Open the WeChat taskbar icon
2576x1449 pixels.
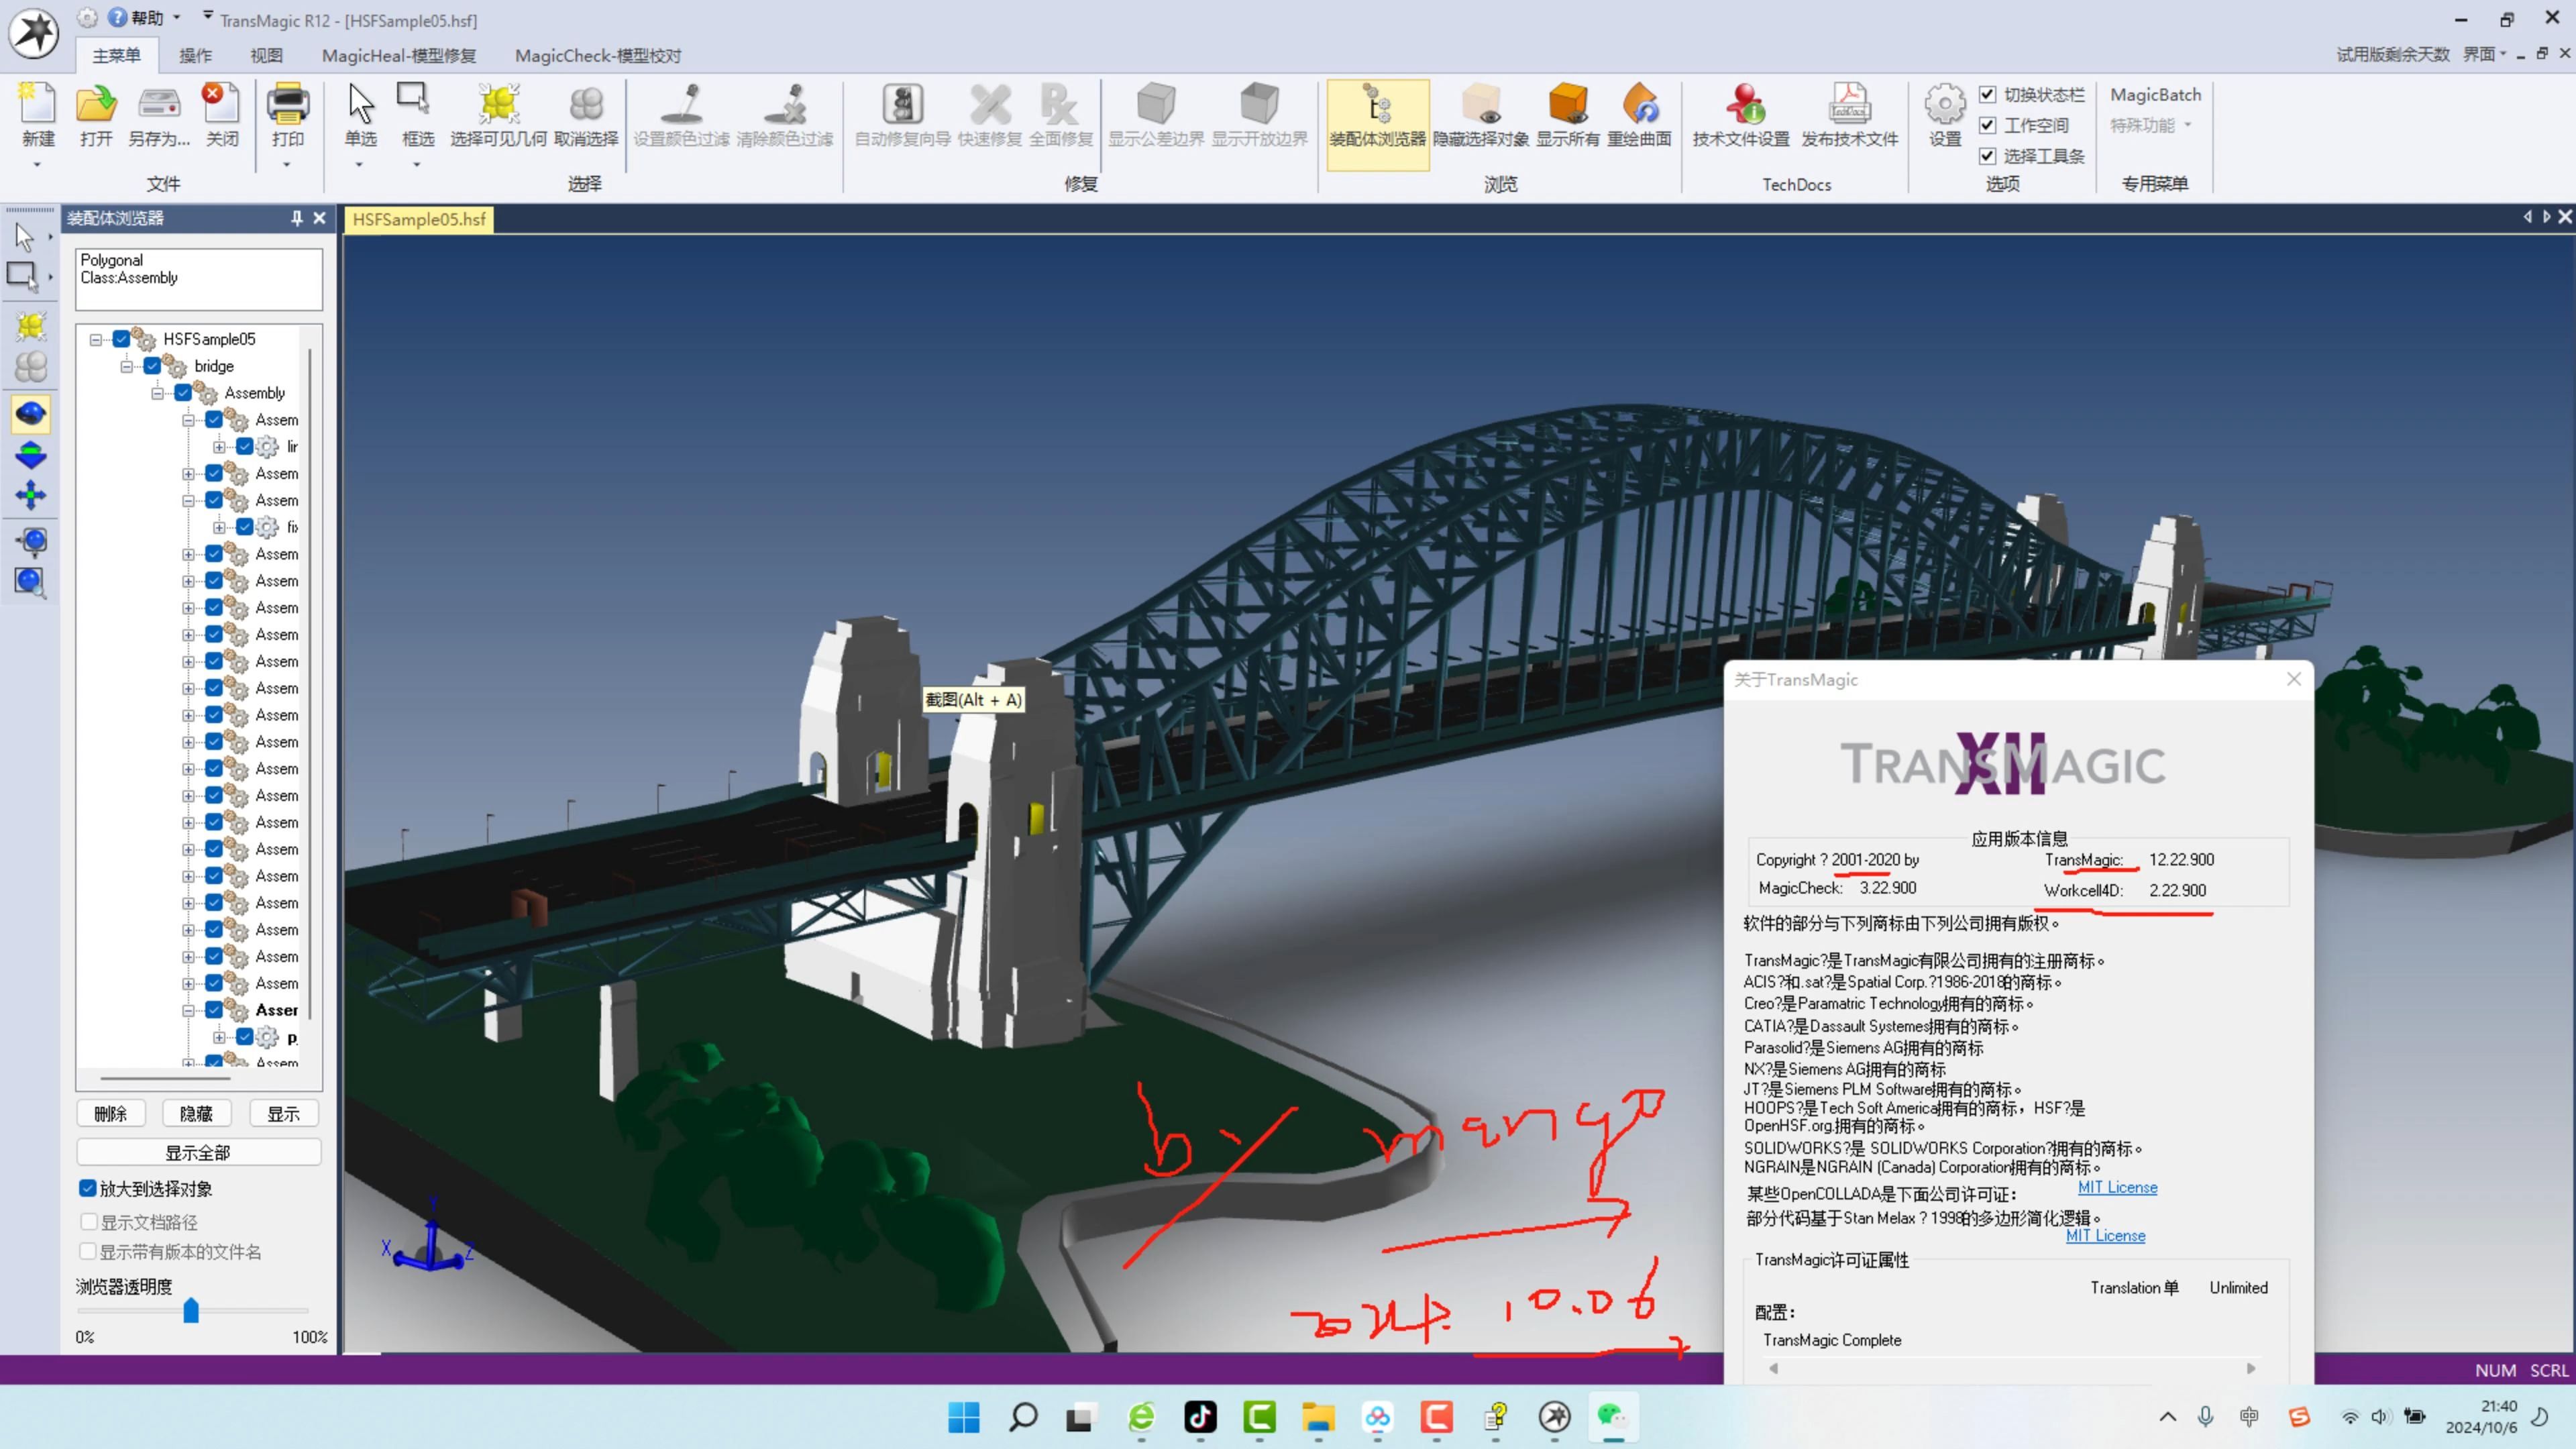1612,1417
